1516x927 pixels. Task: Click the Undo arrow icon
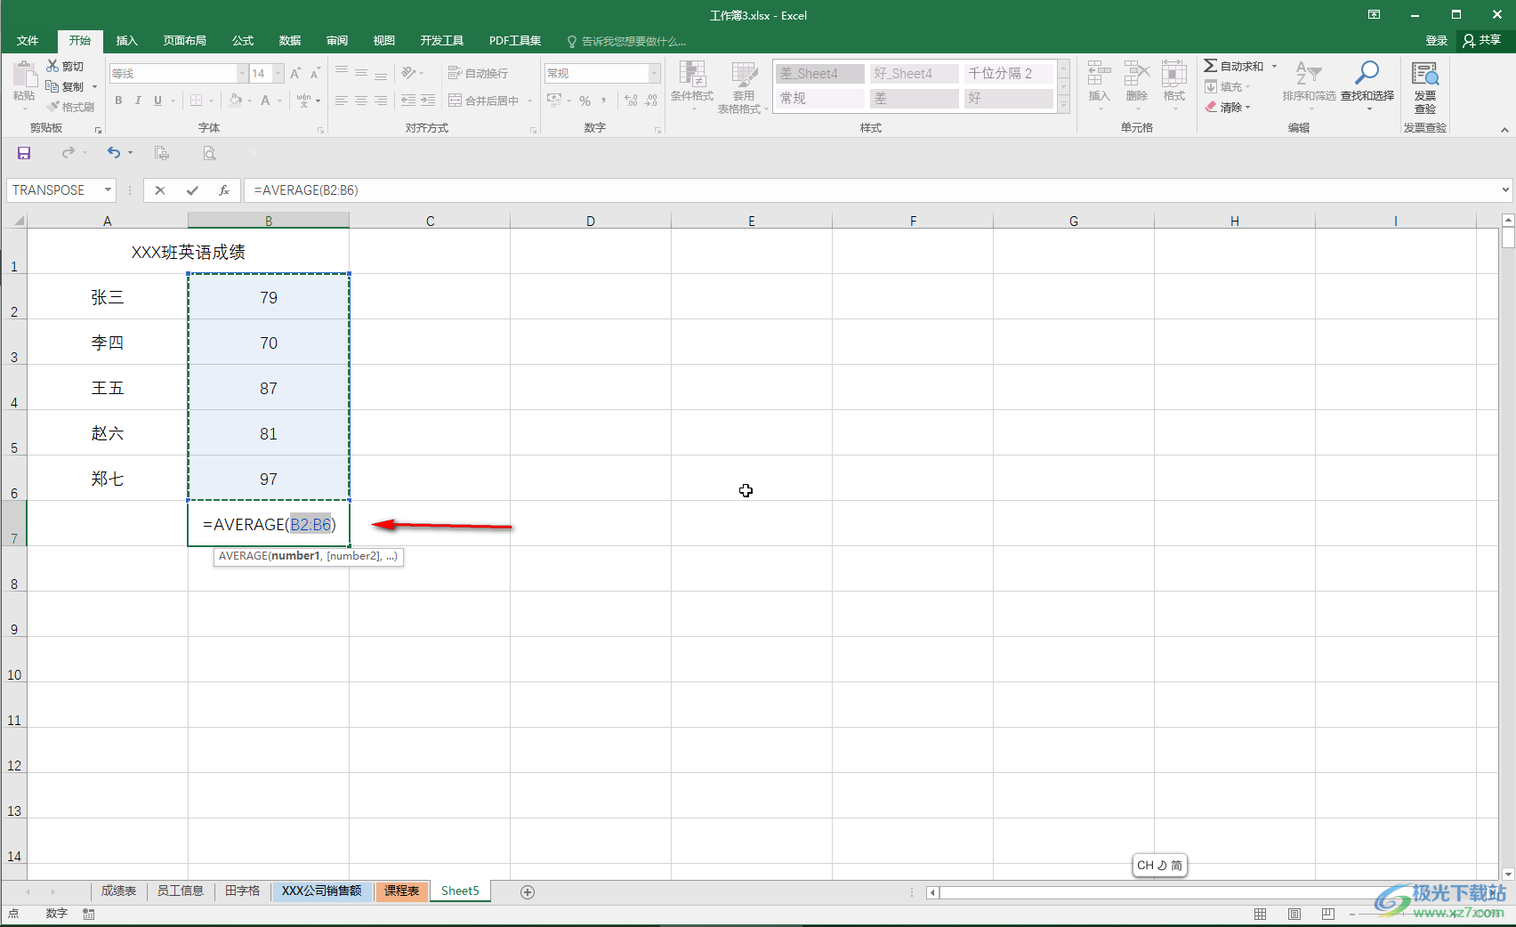point(114,153)
